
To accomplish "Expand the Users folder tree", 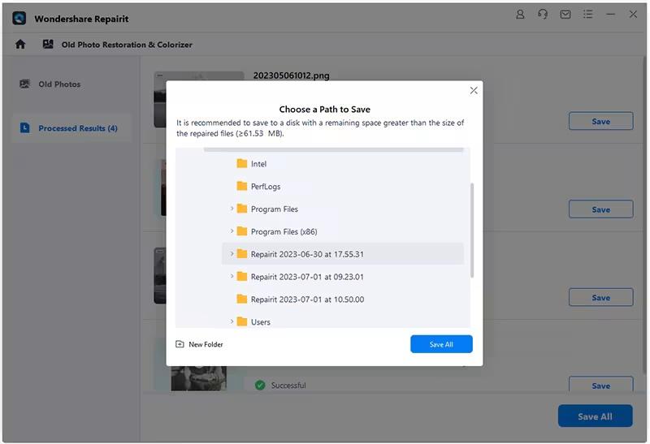I will (232, 321).
